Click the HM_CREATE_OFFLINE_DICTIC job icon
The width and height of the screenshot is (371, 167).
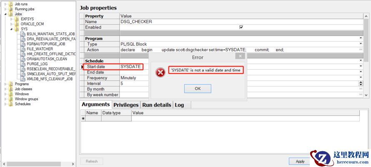click(x=23, y=54)
